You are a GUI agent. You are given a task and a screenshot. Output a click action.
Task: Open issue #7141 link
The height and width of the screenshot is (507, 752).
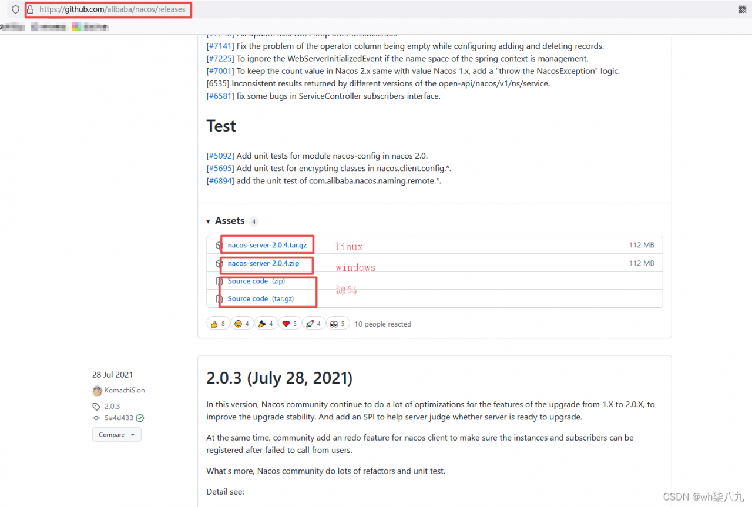(220, 46)
